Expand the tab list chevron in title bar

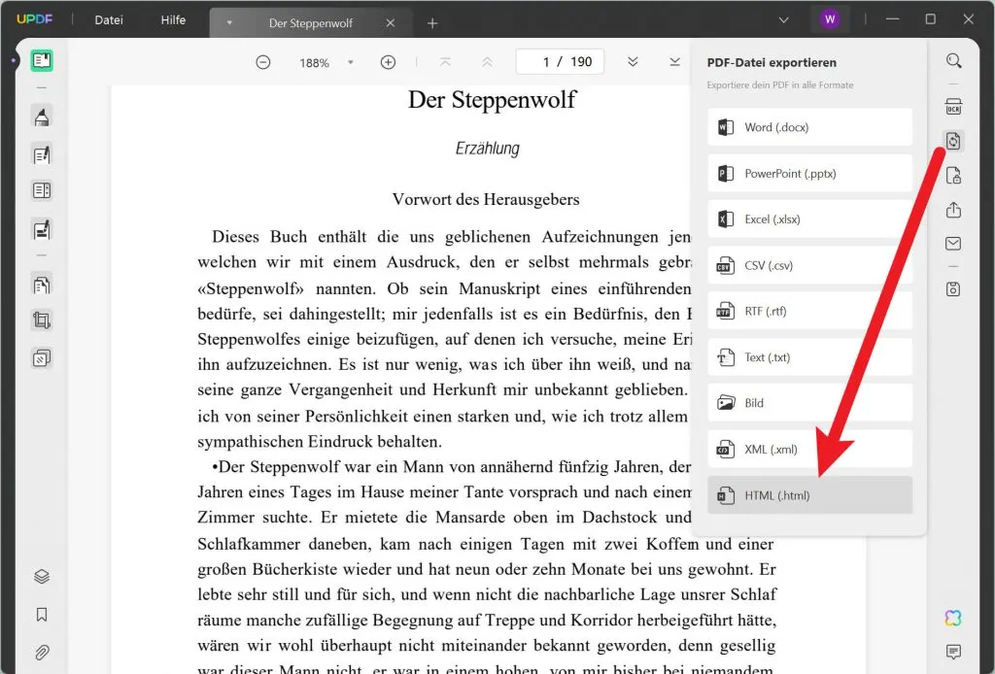pyautogui.click(x=783, y=18)
